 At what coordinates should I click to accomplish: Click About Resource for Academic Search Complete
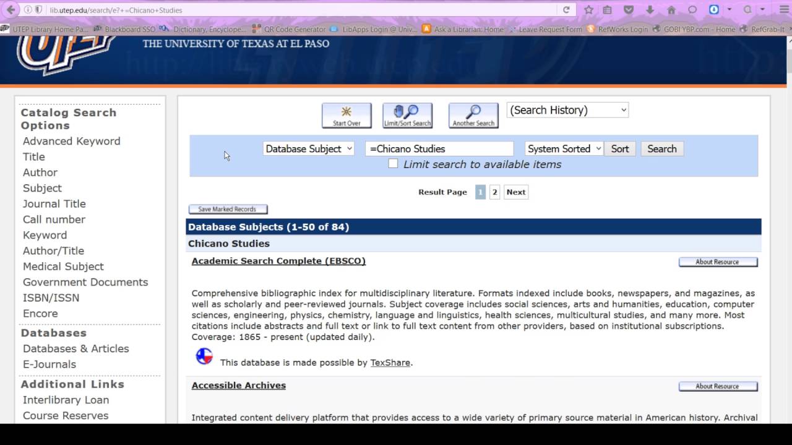(x=718, y=262)
